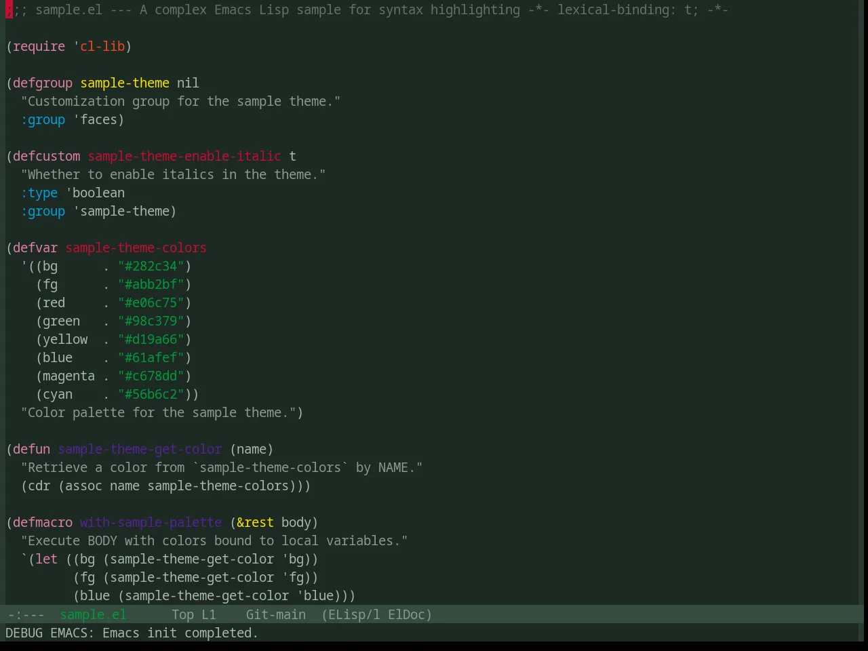Click on 'defcustom' keyword
The width and height of the screenshot is (868, 651).
point(47,156)
